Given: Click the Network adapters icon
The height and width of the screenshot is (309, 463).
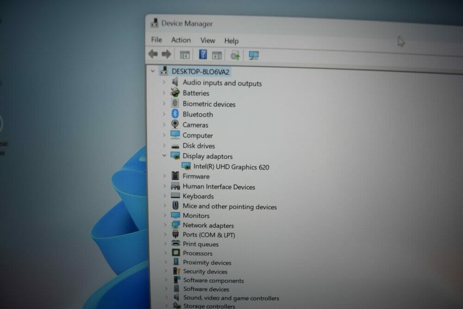Looking at the screenshot, I should (x=175, y=225).
